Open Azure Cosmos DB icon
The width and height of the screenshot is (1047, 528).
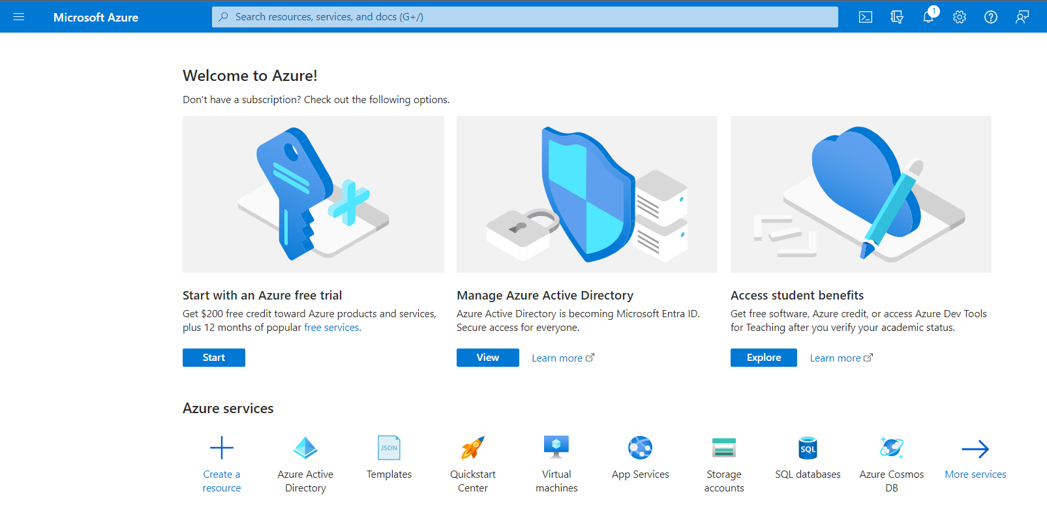pos(892,448)
